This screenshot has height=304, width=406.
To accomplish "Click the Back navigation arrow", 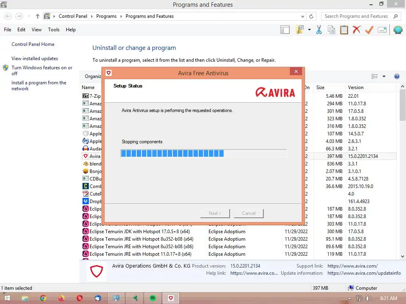I will coord(8,16).
